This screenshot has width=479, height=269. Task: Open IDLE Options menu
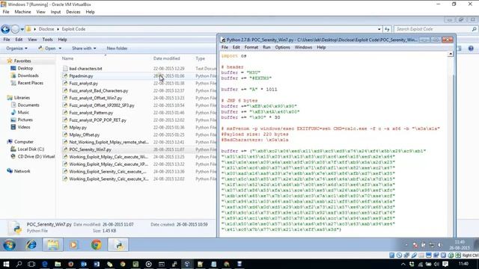(282, 48)
